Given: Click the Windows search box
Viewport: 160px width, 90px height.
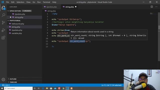Looking at the screenshot, I should 18,88.
